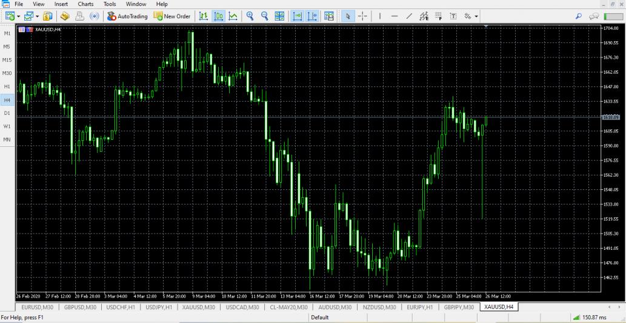626x323 pixels.
Task: Tile chart windows with the grid icon
Action: [x=279, y=16]
